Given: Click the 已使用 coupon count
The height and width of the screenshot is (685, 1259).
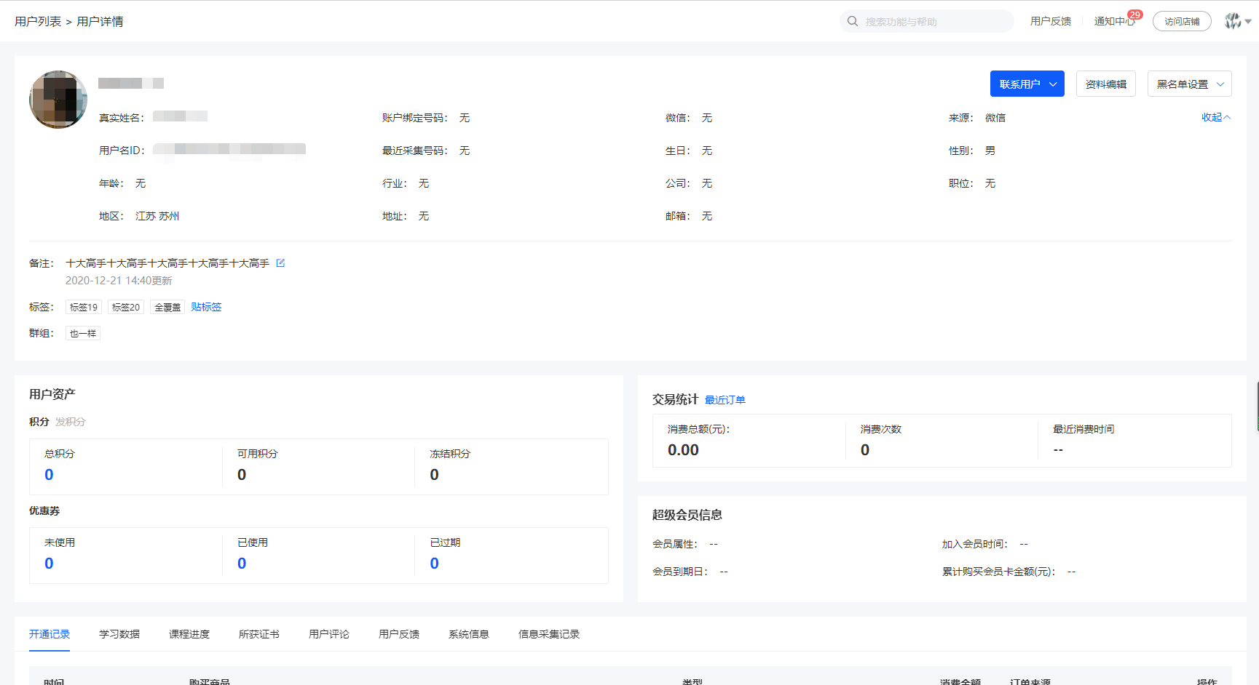Looking at the screenshot, I should (x=242, y=563).
